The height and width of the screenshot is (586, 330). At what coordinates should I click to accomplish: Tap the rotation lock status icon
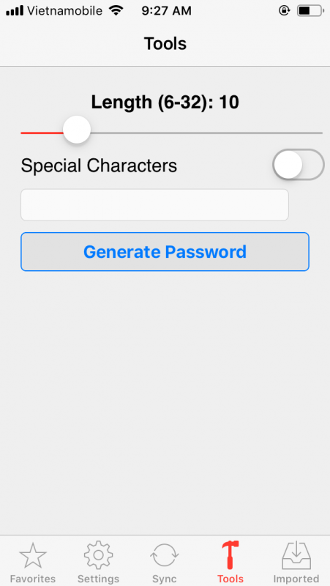(284, 11)
